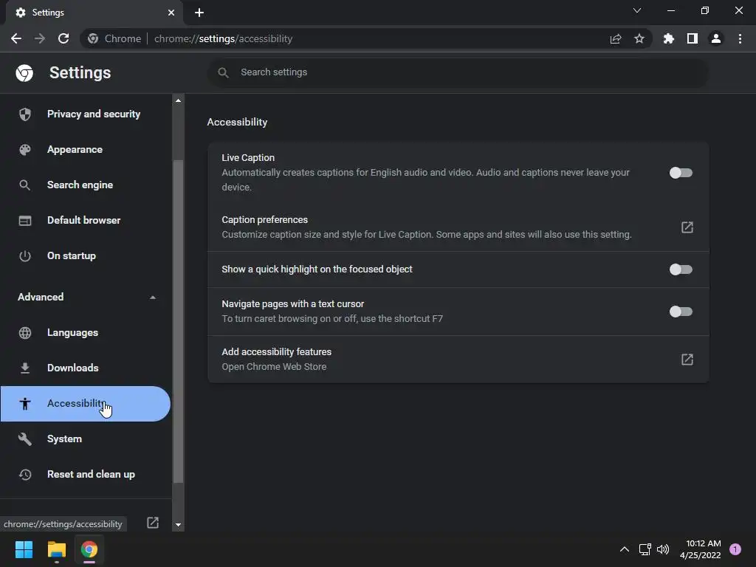The image size is (756, 567).
Task: Click the magnifier icon in Search settings
Action: pos(223,72)
